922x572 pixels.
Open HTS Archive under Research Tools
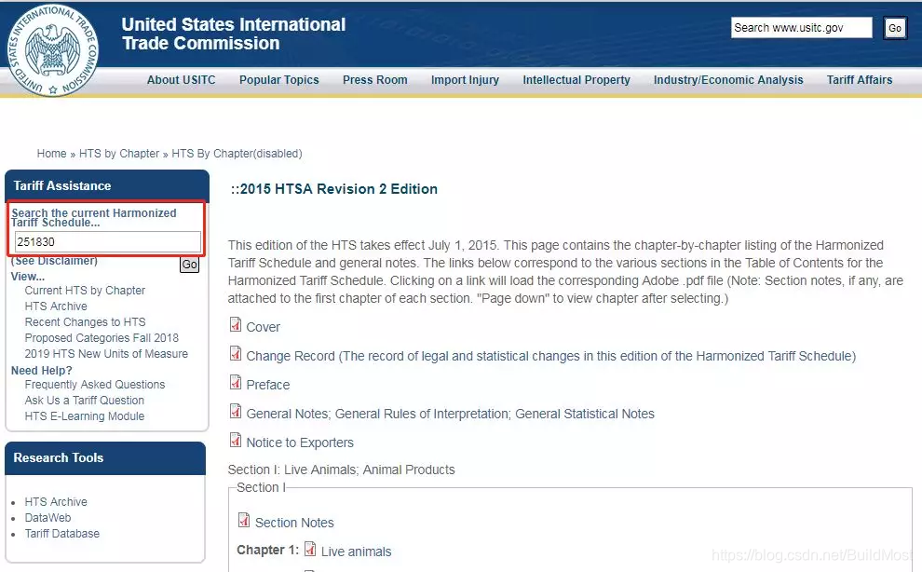click(56, 502)
